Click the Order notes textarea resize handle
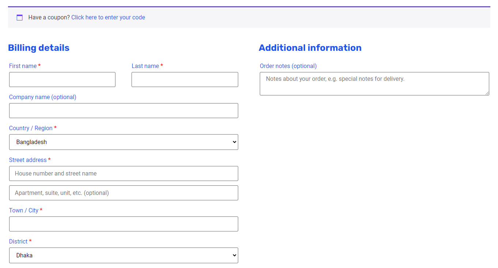This screenshot has height=268, width=498. (x=487, y=93)
